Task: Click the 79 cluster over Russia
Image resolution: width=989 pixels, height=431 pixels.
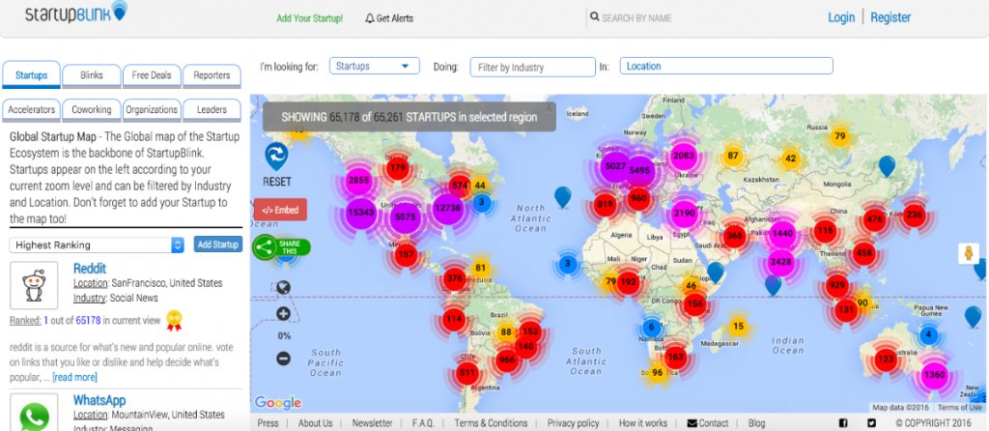Action: [839, 135]
